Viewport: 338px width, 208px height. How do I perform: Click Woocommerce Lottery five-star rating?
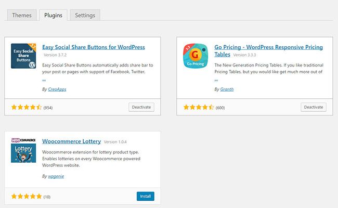[26, 197]
